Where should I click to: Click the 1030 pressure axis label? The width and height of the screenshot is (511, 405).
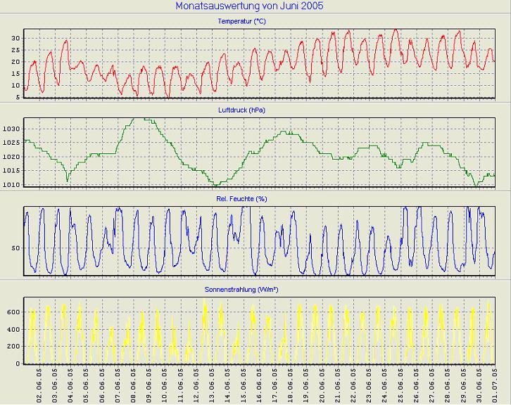coord(11,129)
